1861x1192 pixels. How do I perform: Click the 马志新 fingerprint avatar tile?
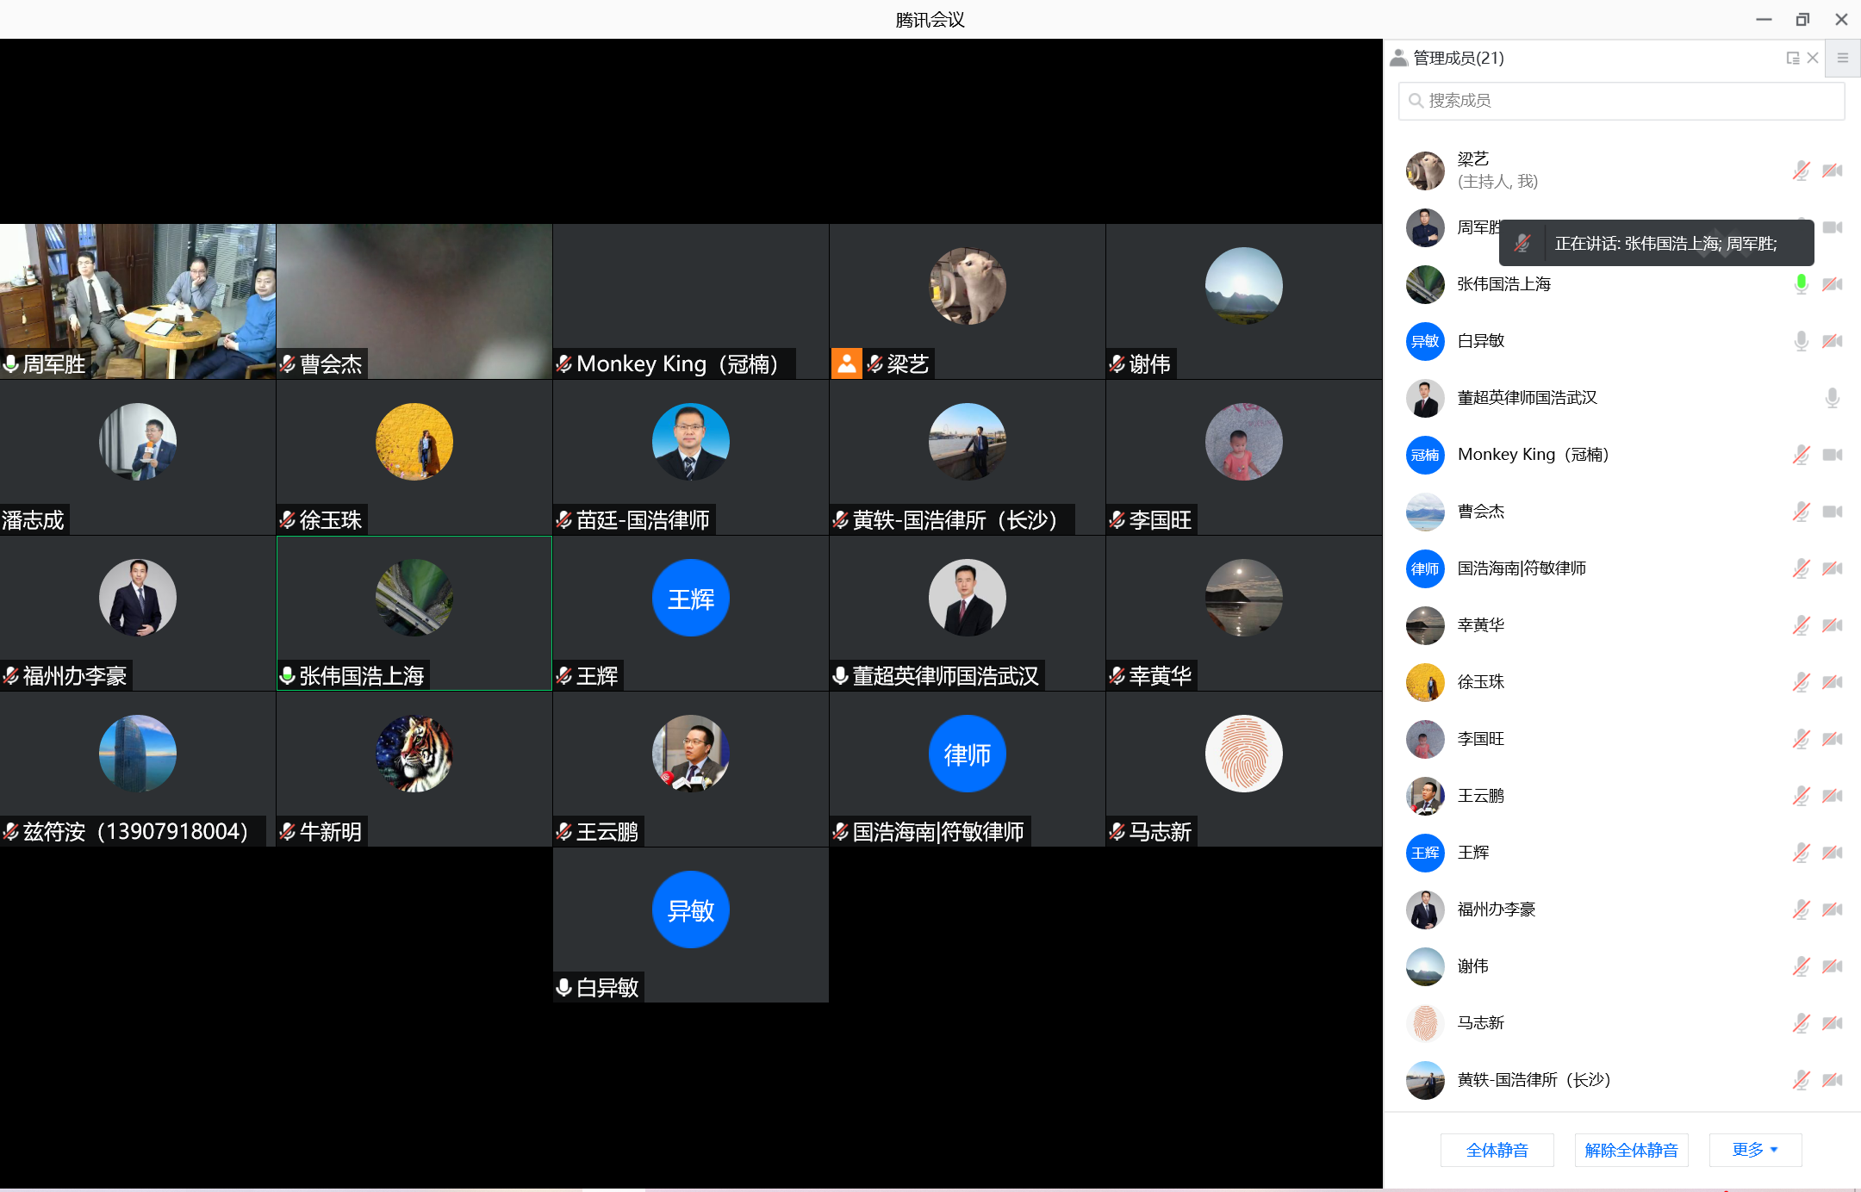[x=1243, y=754]
